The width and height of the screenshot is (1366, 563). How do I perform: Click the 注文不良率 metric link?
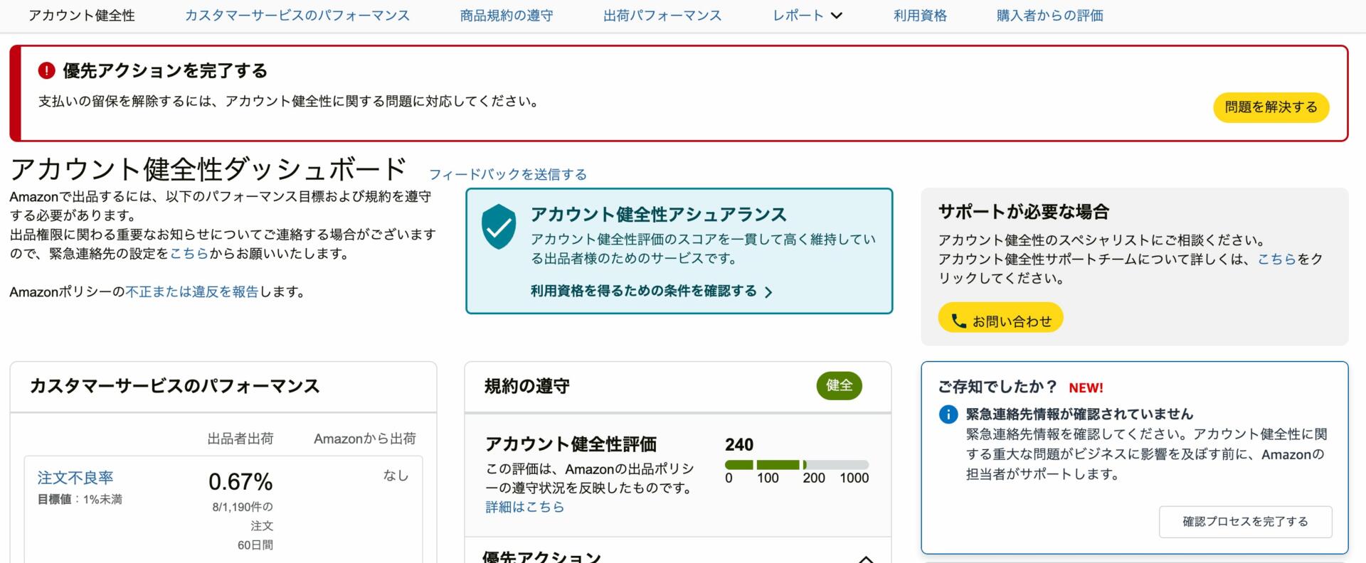pos(75,478)
